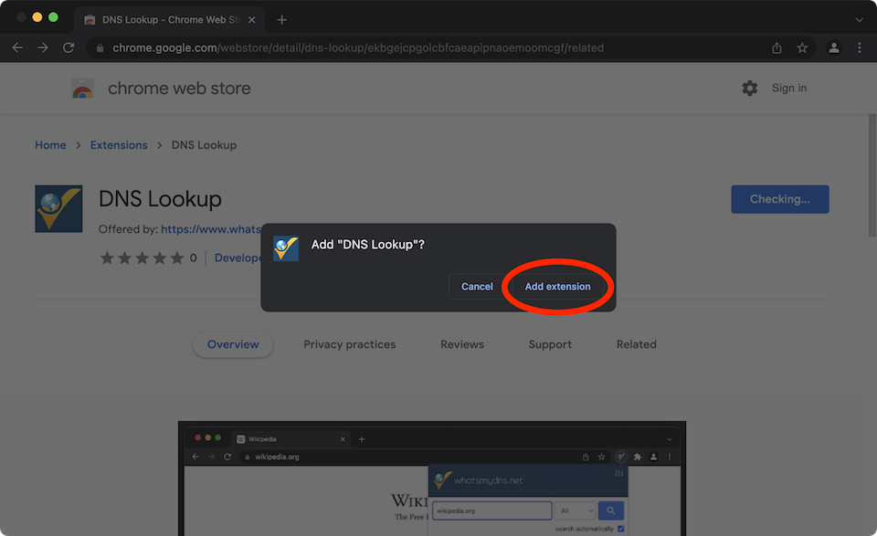Go to Extensions breadcrumb link
877x536 pixels.
tap(119, 145)
